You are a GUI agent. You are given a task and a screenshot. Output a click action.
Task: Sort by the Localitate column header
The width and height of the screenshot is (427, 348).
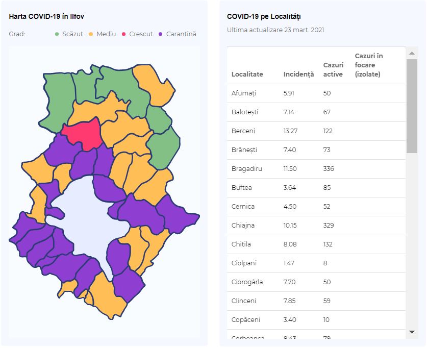point(247,74)
